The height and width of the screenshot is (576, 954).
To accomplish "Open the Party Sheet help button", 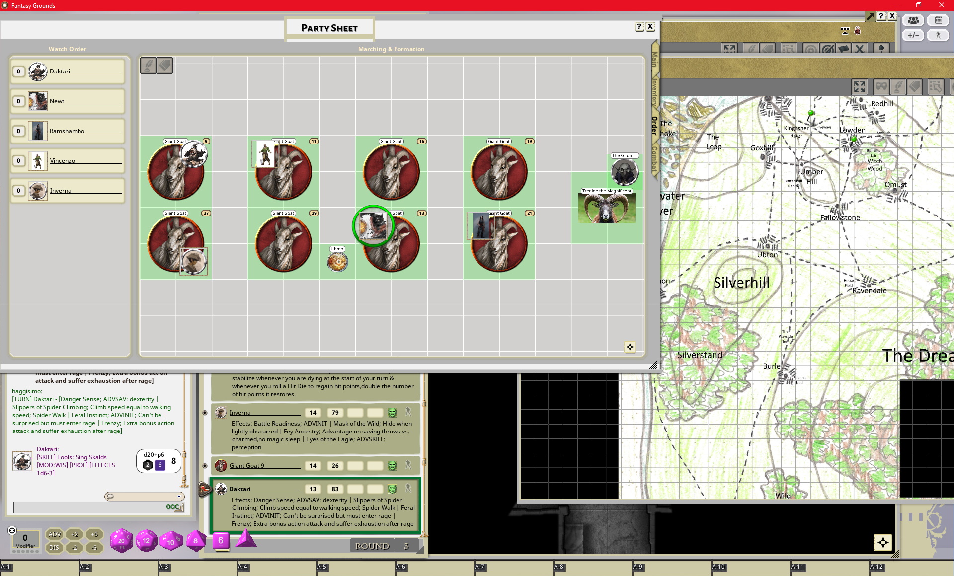I will tap(639, 27).
